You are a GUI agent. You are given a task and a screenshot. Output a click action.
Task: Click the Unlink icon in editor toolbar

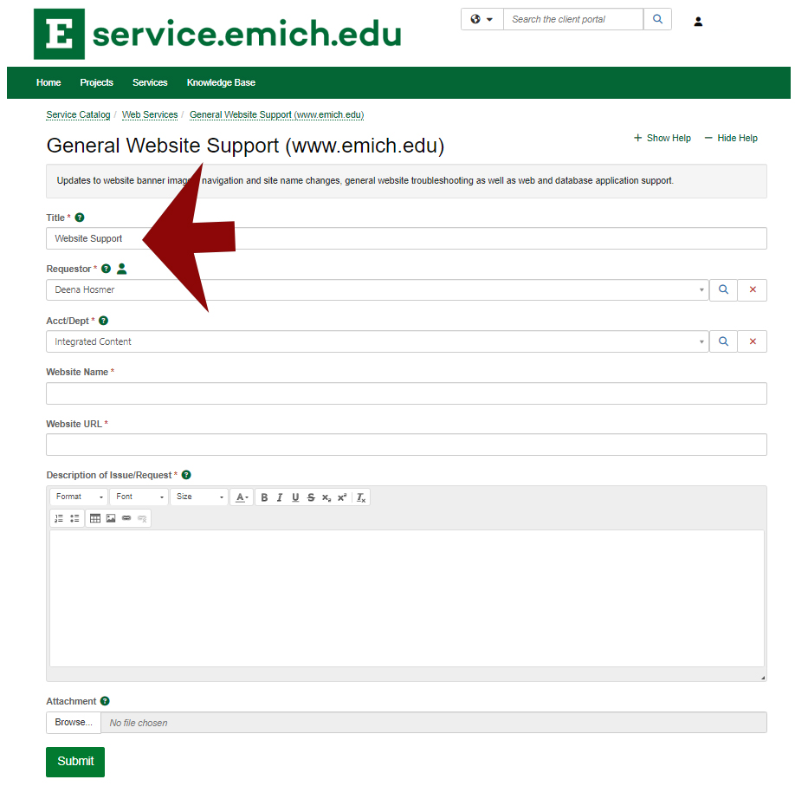click(x=142, y=518)
